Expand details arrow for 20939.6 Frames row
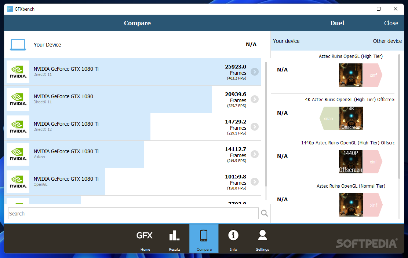 [x=255, y=99]
